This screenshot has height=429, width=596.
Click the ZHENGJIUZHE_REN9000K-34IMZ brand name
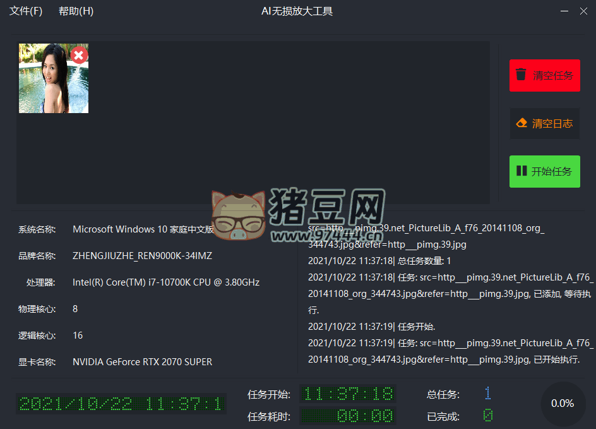142,256
